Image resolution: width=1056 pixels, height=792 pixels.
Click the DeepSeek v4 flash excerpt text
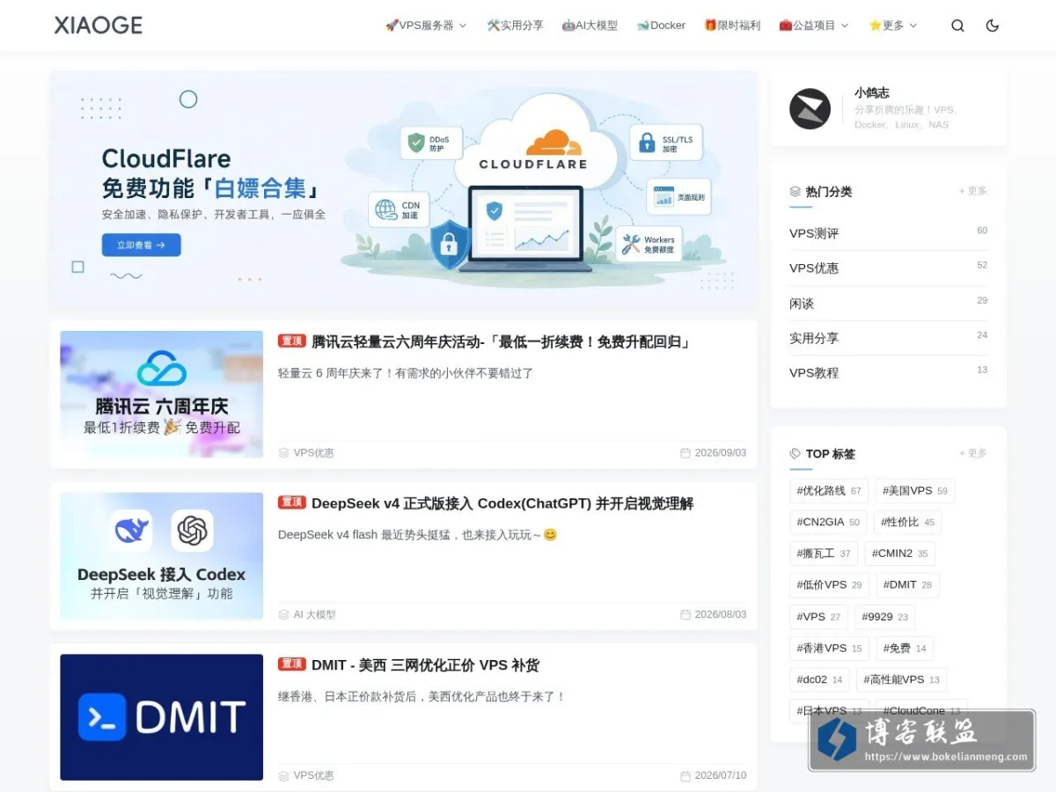417,534
